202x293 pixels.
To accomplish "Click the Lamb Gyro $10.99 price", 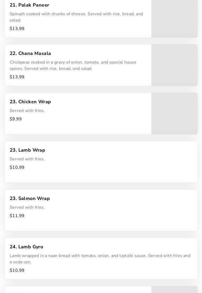I will [x=17, y=270].
